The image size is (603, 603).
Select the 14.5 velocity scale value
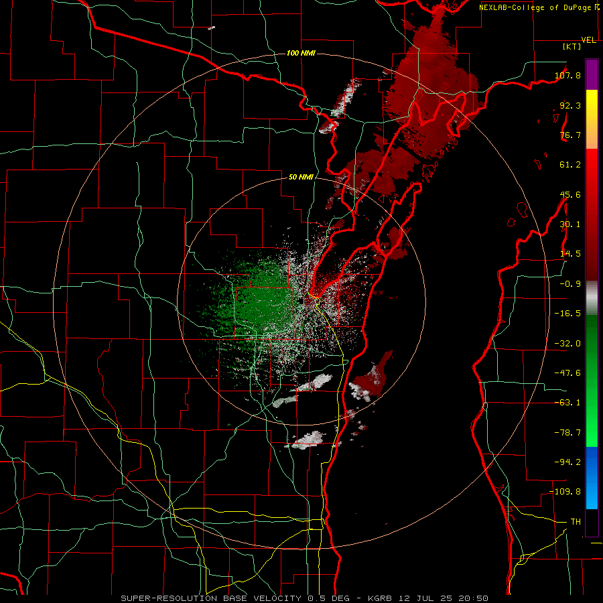570,254
